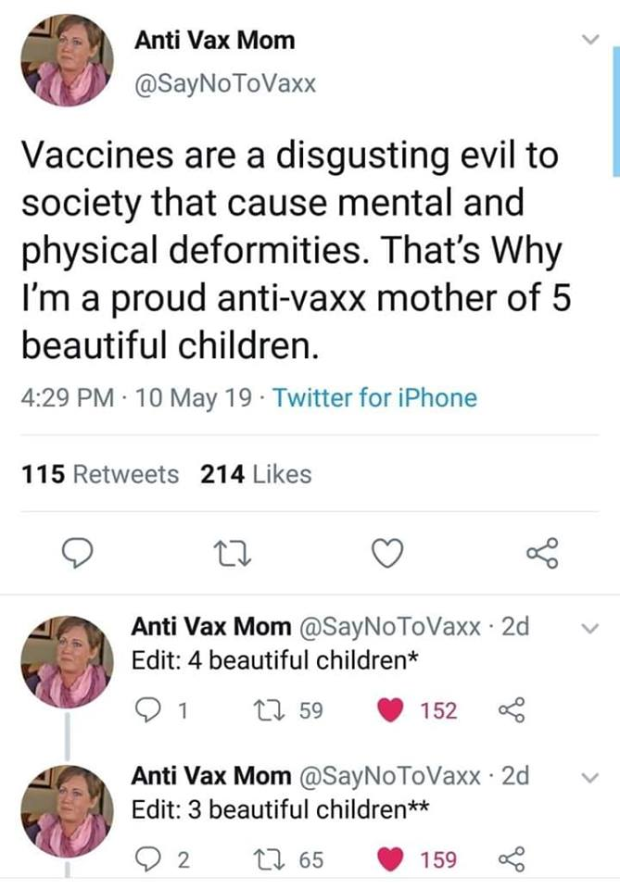
Task: Open the @SayNoToVaxx handle in header
Action: click(x=225, y=84)
